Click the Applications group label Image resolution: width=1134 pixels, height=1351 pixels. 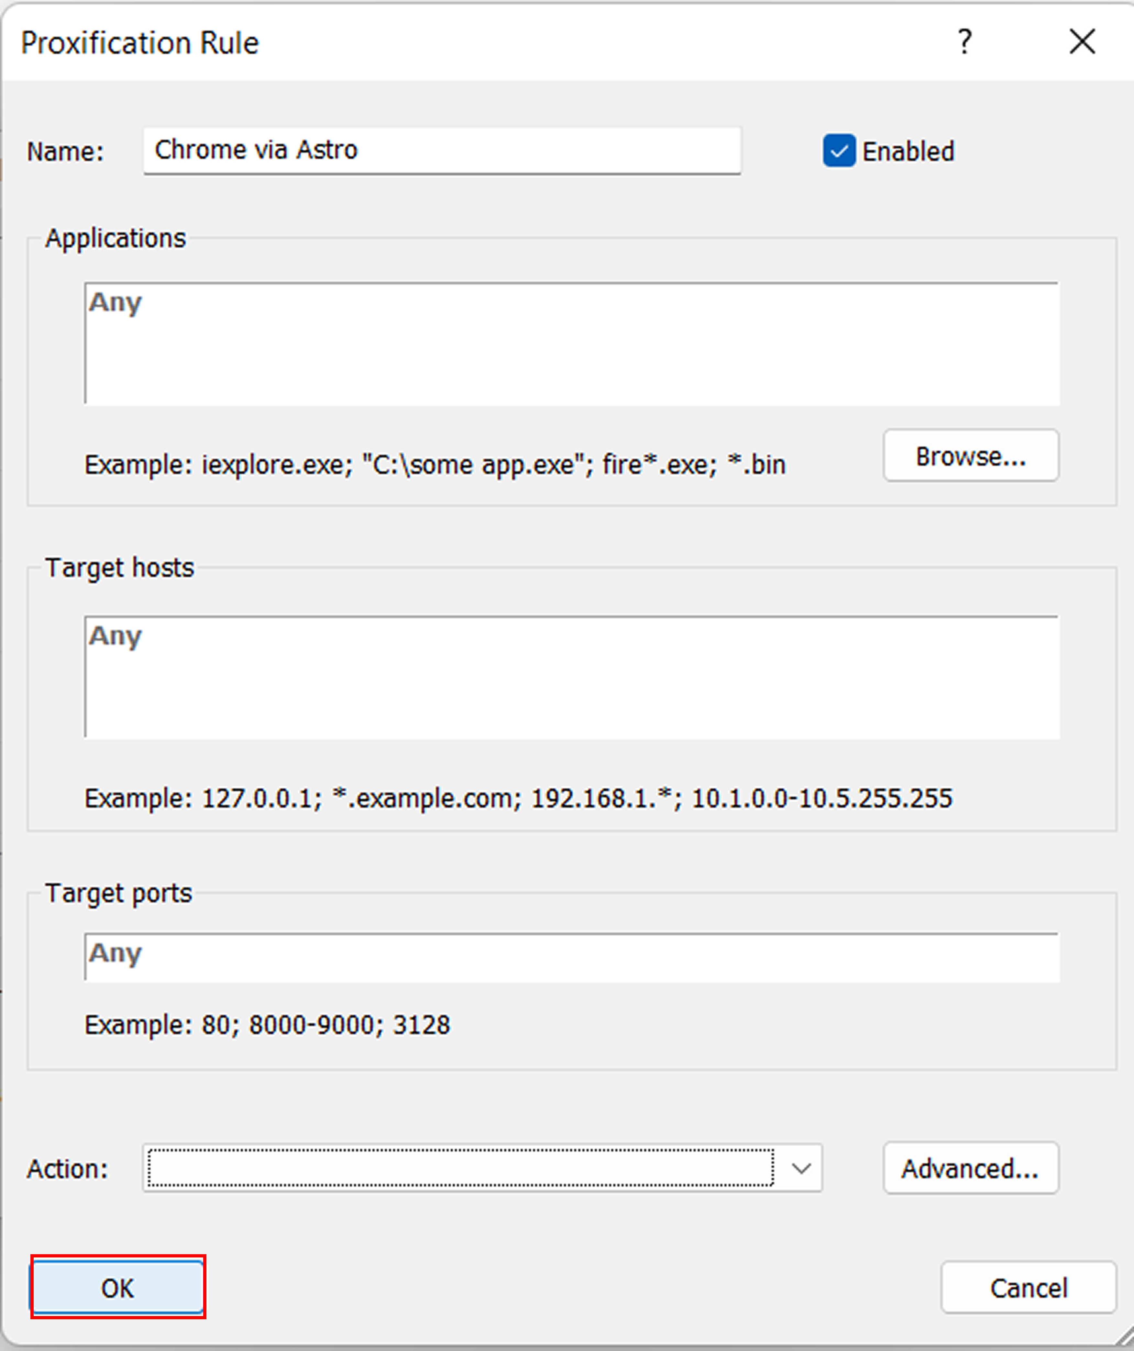click(115, 237)
